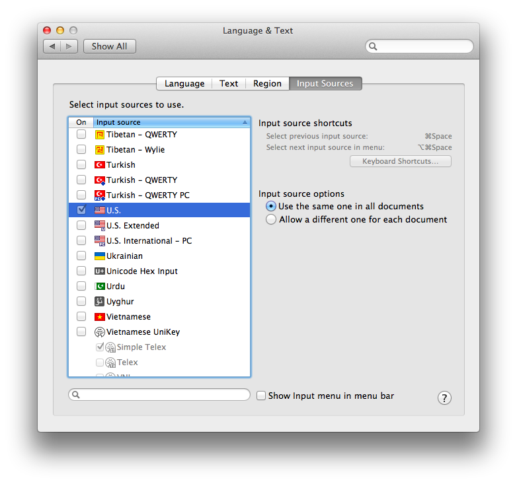Click the Ukrainian flag icon
The width and height of the screenshot is (517, 484).
(100, 256)
